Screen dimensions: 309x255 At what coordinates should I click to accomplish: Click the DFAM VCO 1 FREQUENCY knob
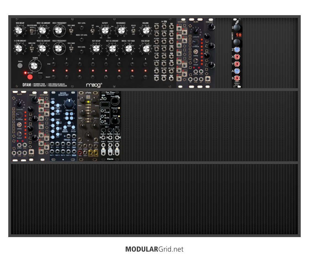tap(58, 31)
